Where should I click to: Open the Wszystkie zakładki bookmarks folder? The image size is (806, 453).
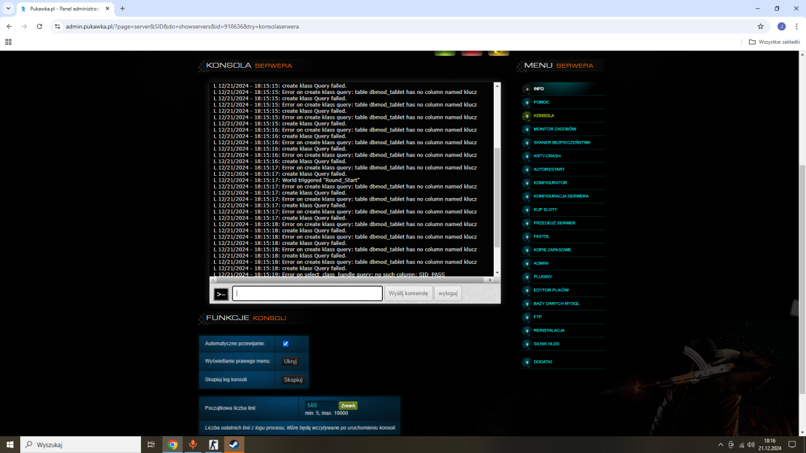pos(774,42)
